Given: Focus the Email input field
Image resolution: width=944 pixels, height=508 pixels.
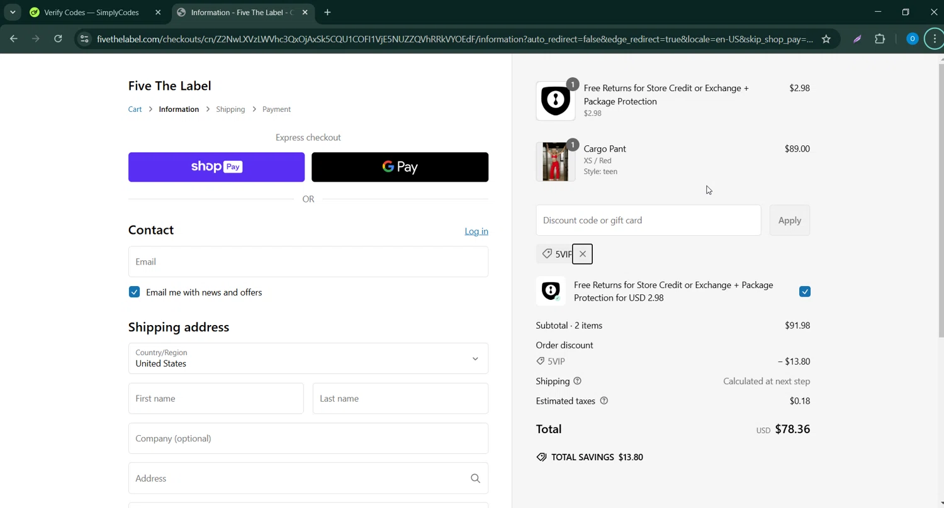Looking at the screenshot, I should tap(308, 262).
